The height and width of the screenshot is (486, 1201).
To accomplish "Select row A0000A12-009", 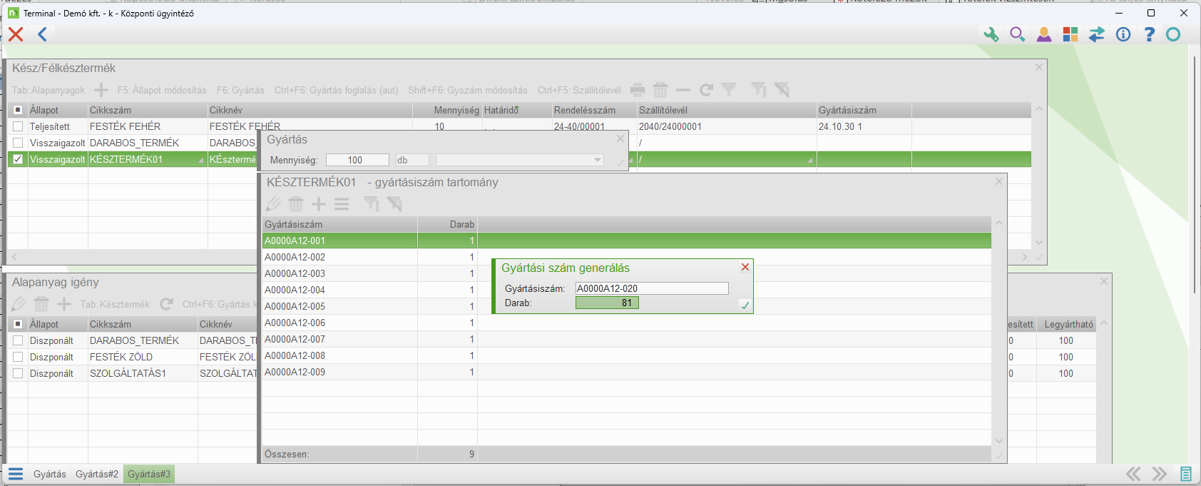I will pos(626,372).
